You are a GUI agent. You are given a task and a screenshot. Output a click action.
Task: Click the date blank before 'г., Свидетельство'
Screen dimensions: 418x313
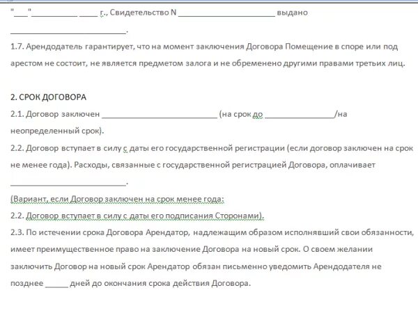[56, 15]
